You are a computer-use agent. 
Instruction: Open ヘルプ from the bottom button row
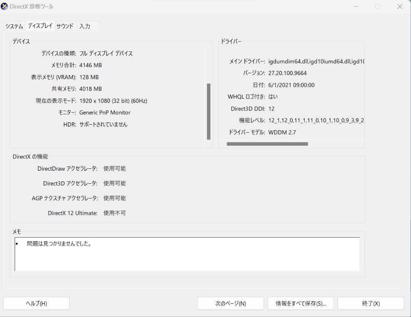click(x=36, y=303)
